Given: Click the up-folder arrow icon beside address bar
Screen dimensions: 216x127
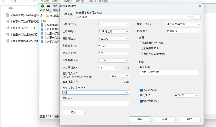Looking at the screenshot, I should [x=42, y=15].
